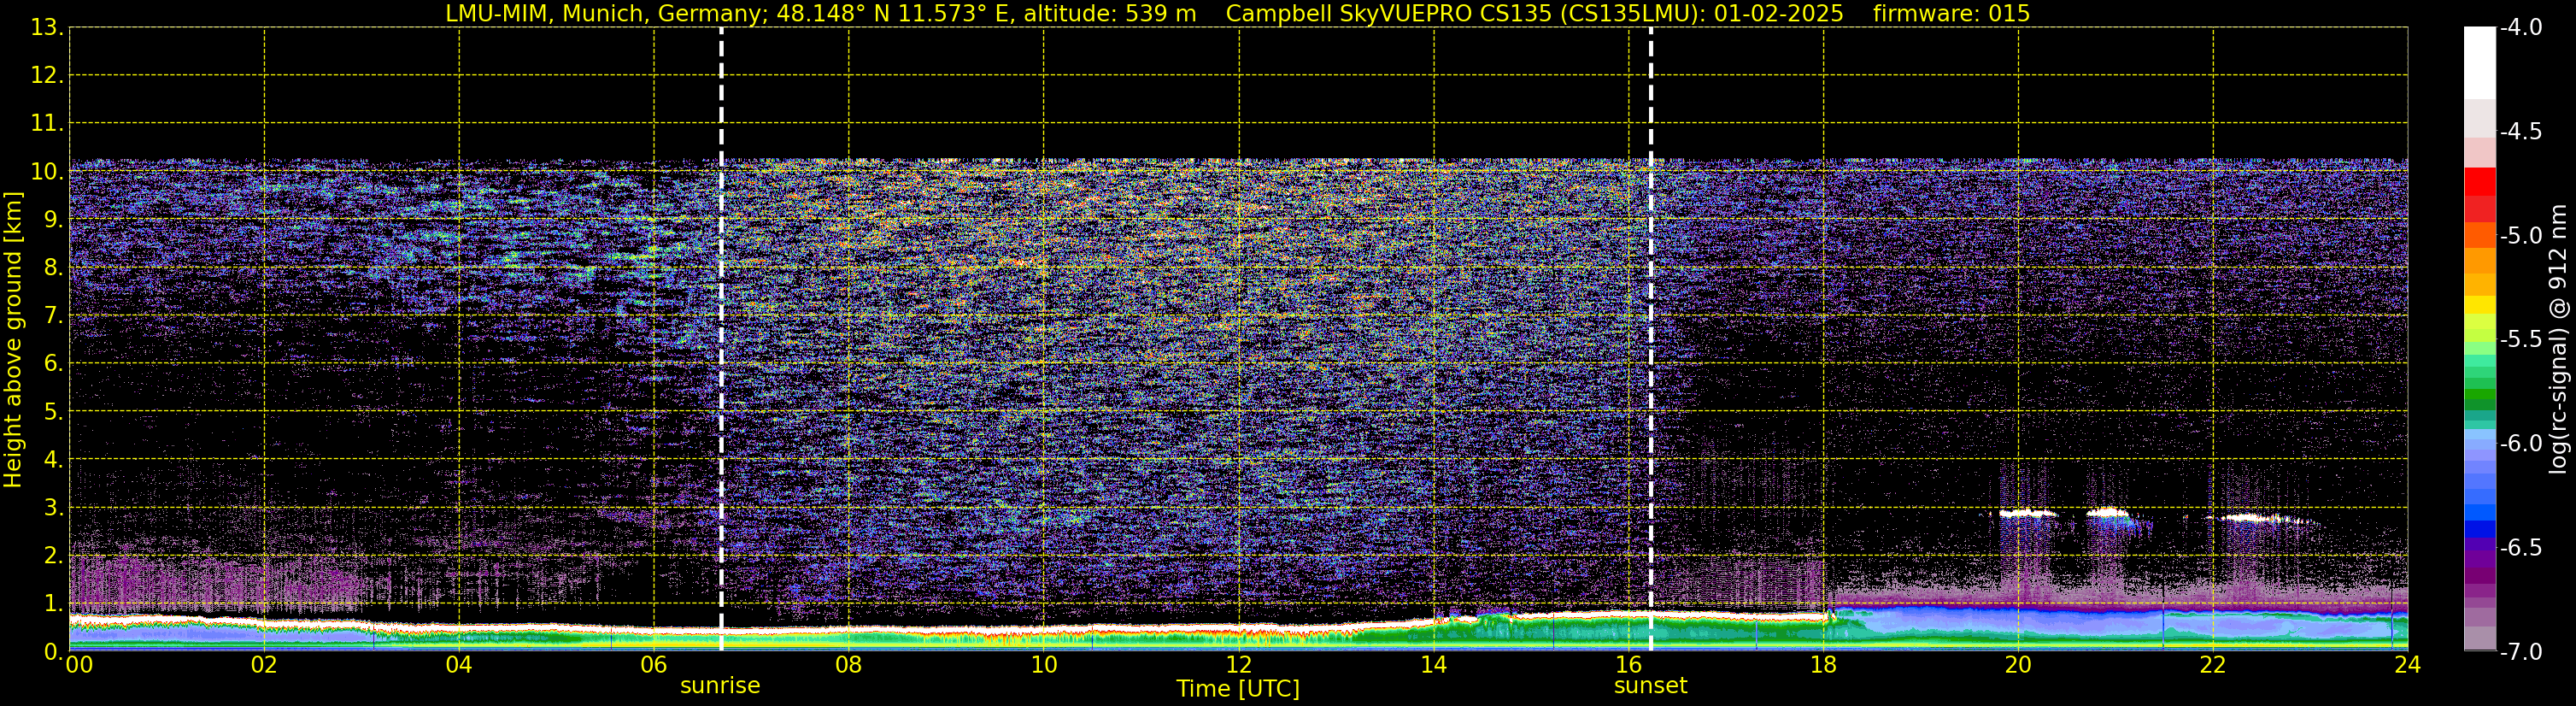Screen dimensions: 2576x706
Task: Click the white cloud layer near 21 UTC
Action: point(2108,513)
